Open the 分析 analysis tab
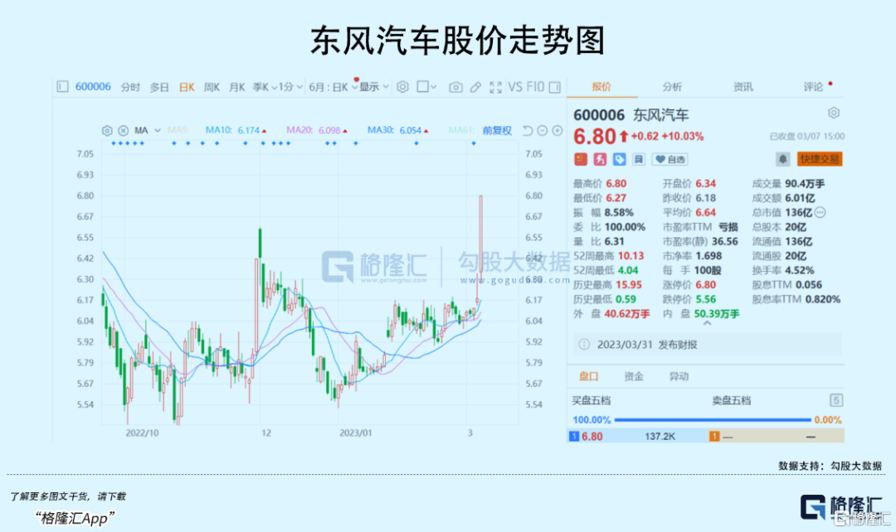This screenshot has width=896, height=532. click(672, 86)
